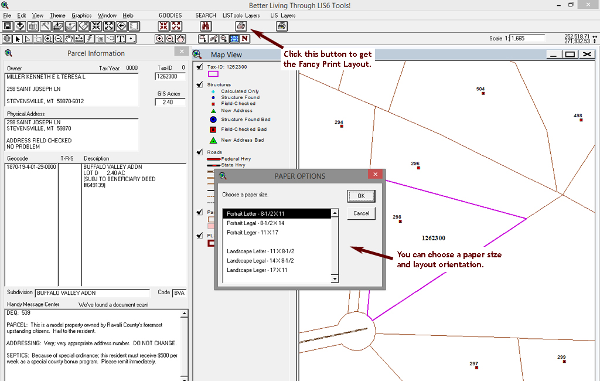Click the red PL legend swatch
The height and width of the screenshot is (381, 600).
coord(211,243)
